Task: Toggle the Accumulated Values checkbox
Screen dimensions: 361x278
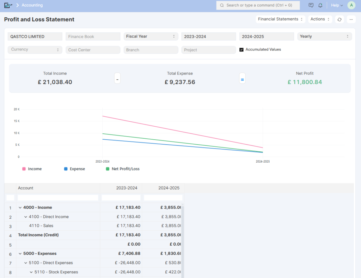Action: (x=241, y=49)
